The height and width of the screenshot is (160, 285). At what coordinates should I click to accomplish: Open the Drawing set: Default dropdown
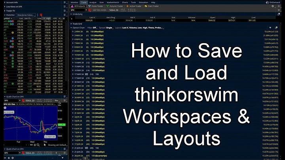[x=58, y=145]
